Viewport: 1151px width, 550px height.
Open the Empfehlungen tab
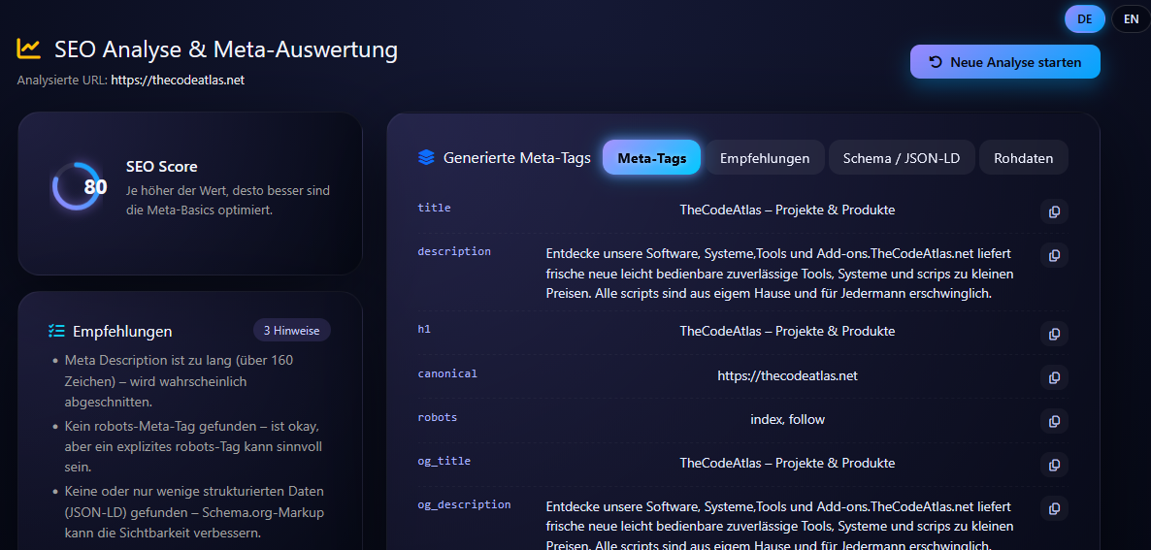coord(765,158)
